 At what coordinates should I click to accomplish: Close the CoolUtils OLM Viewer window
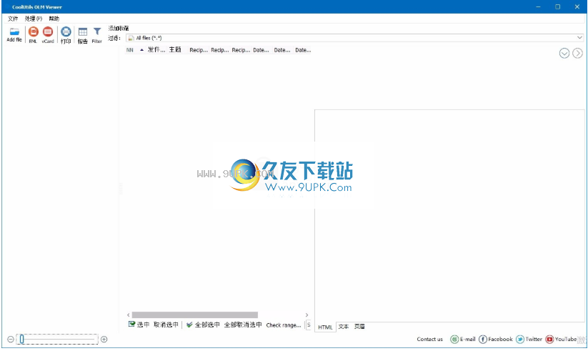pos(577,6)
